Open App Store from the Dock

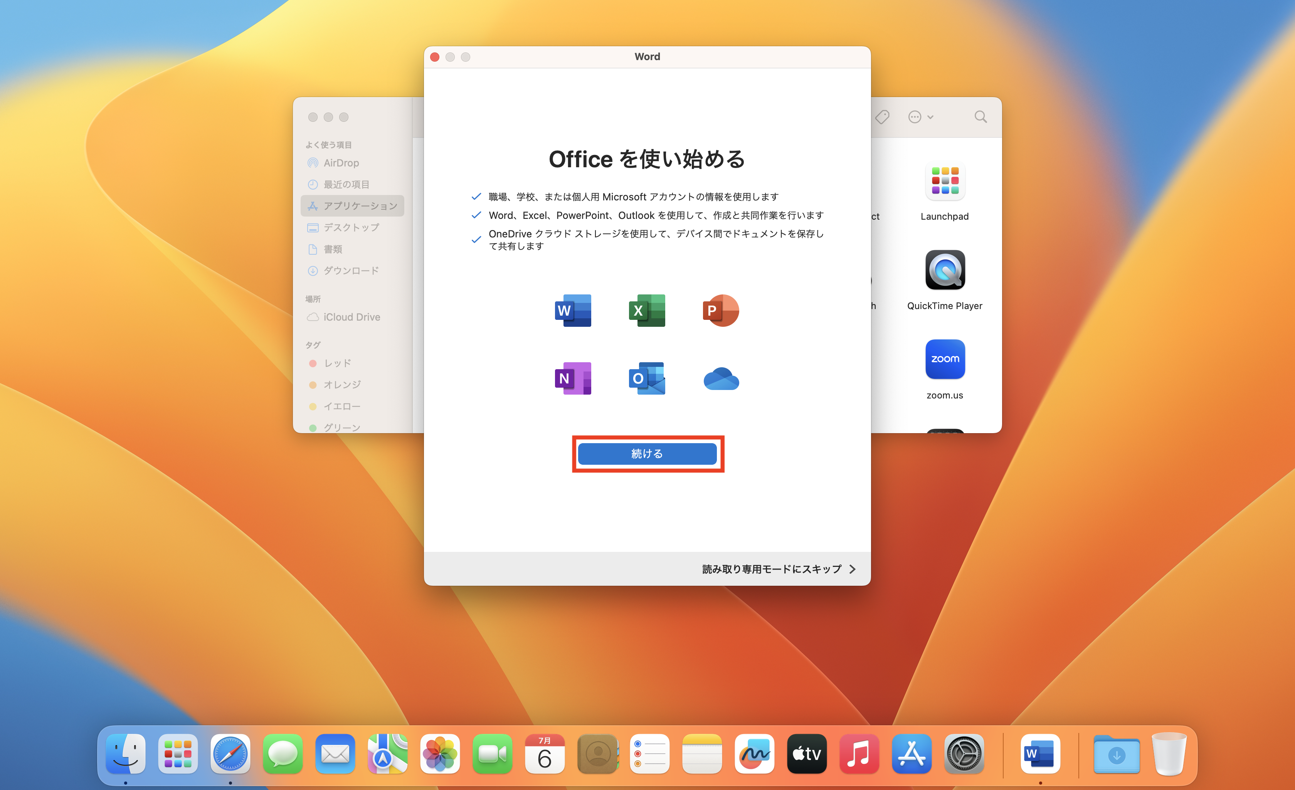coord(912,754)
